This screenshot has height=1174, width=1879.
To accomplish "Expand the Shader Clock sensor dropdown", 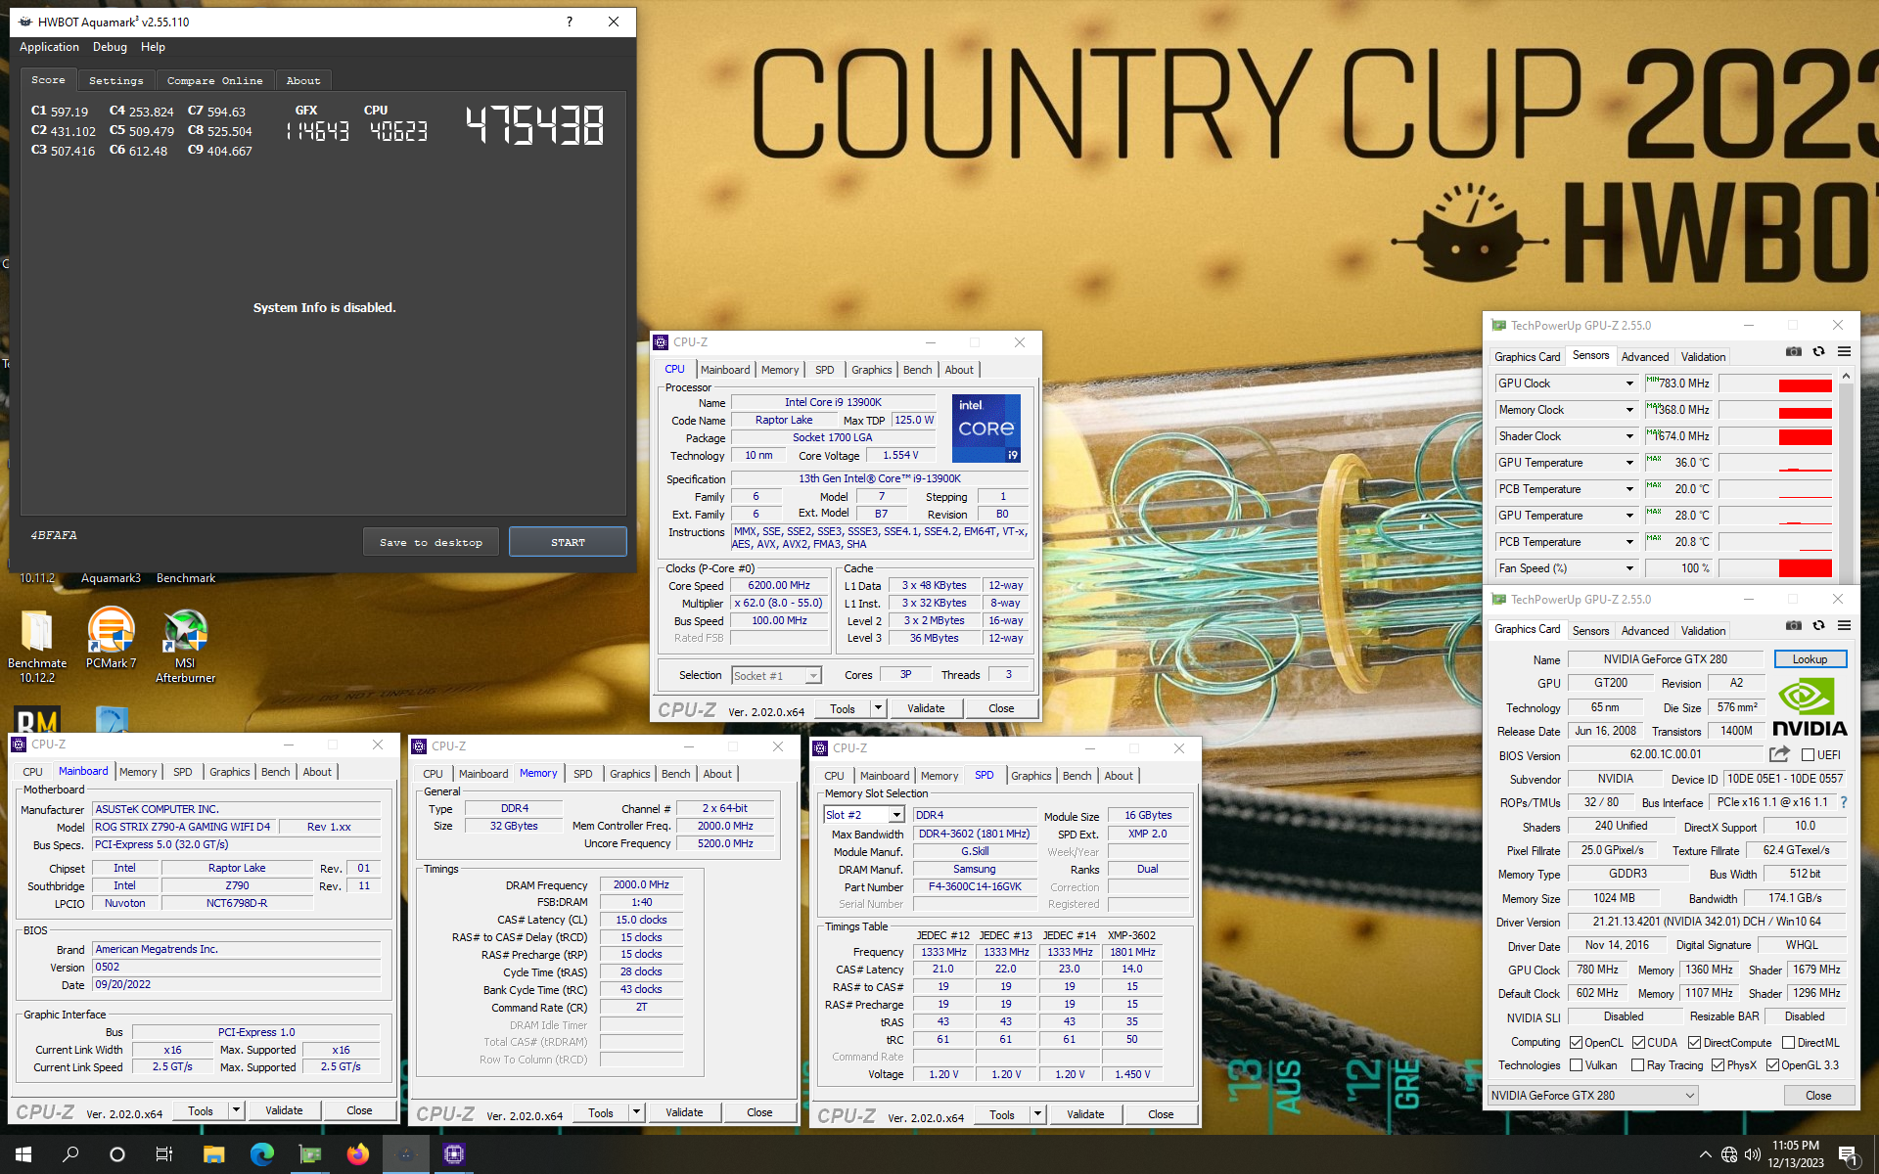I will tap(1629, 436).
